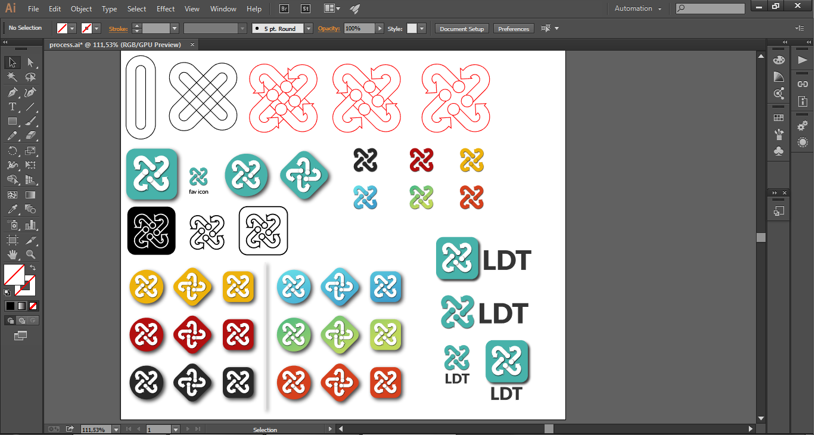Viewport: 815px width, 435px height.
Task: Activate the Line Segment tool
Action: [x=31, y=107]
